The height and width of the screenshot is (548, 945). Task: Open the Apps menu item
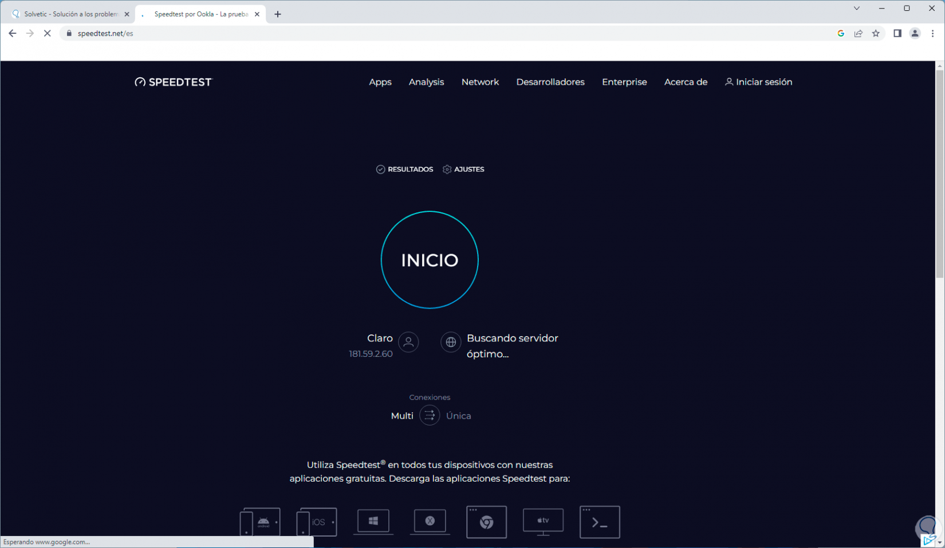pos(380,82)
